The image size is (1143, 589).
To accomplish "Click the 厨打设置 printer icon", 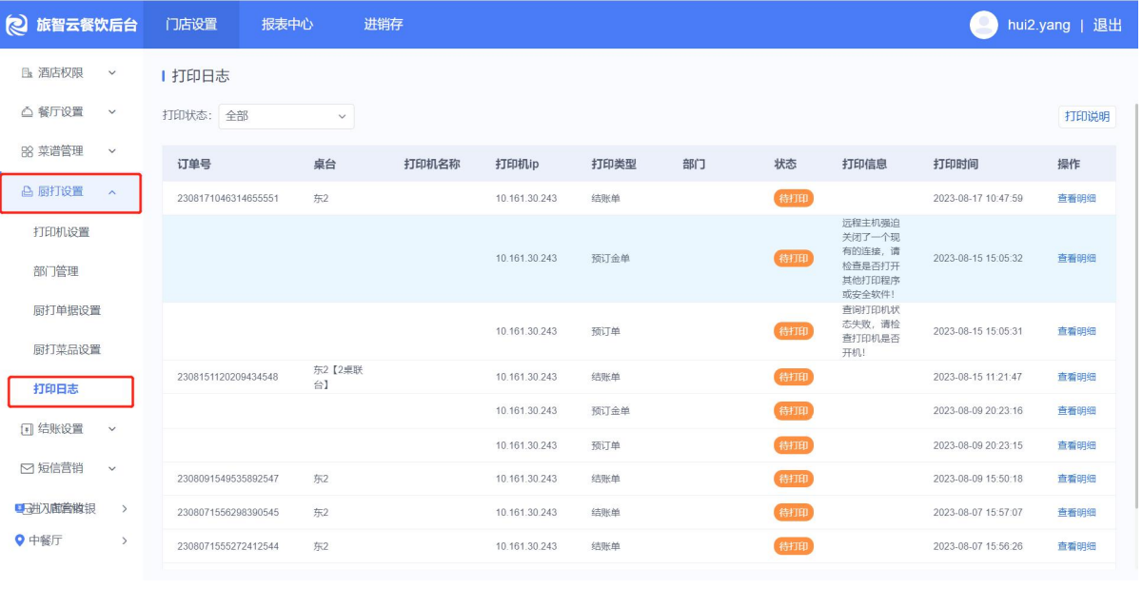I will pos(27,191).
